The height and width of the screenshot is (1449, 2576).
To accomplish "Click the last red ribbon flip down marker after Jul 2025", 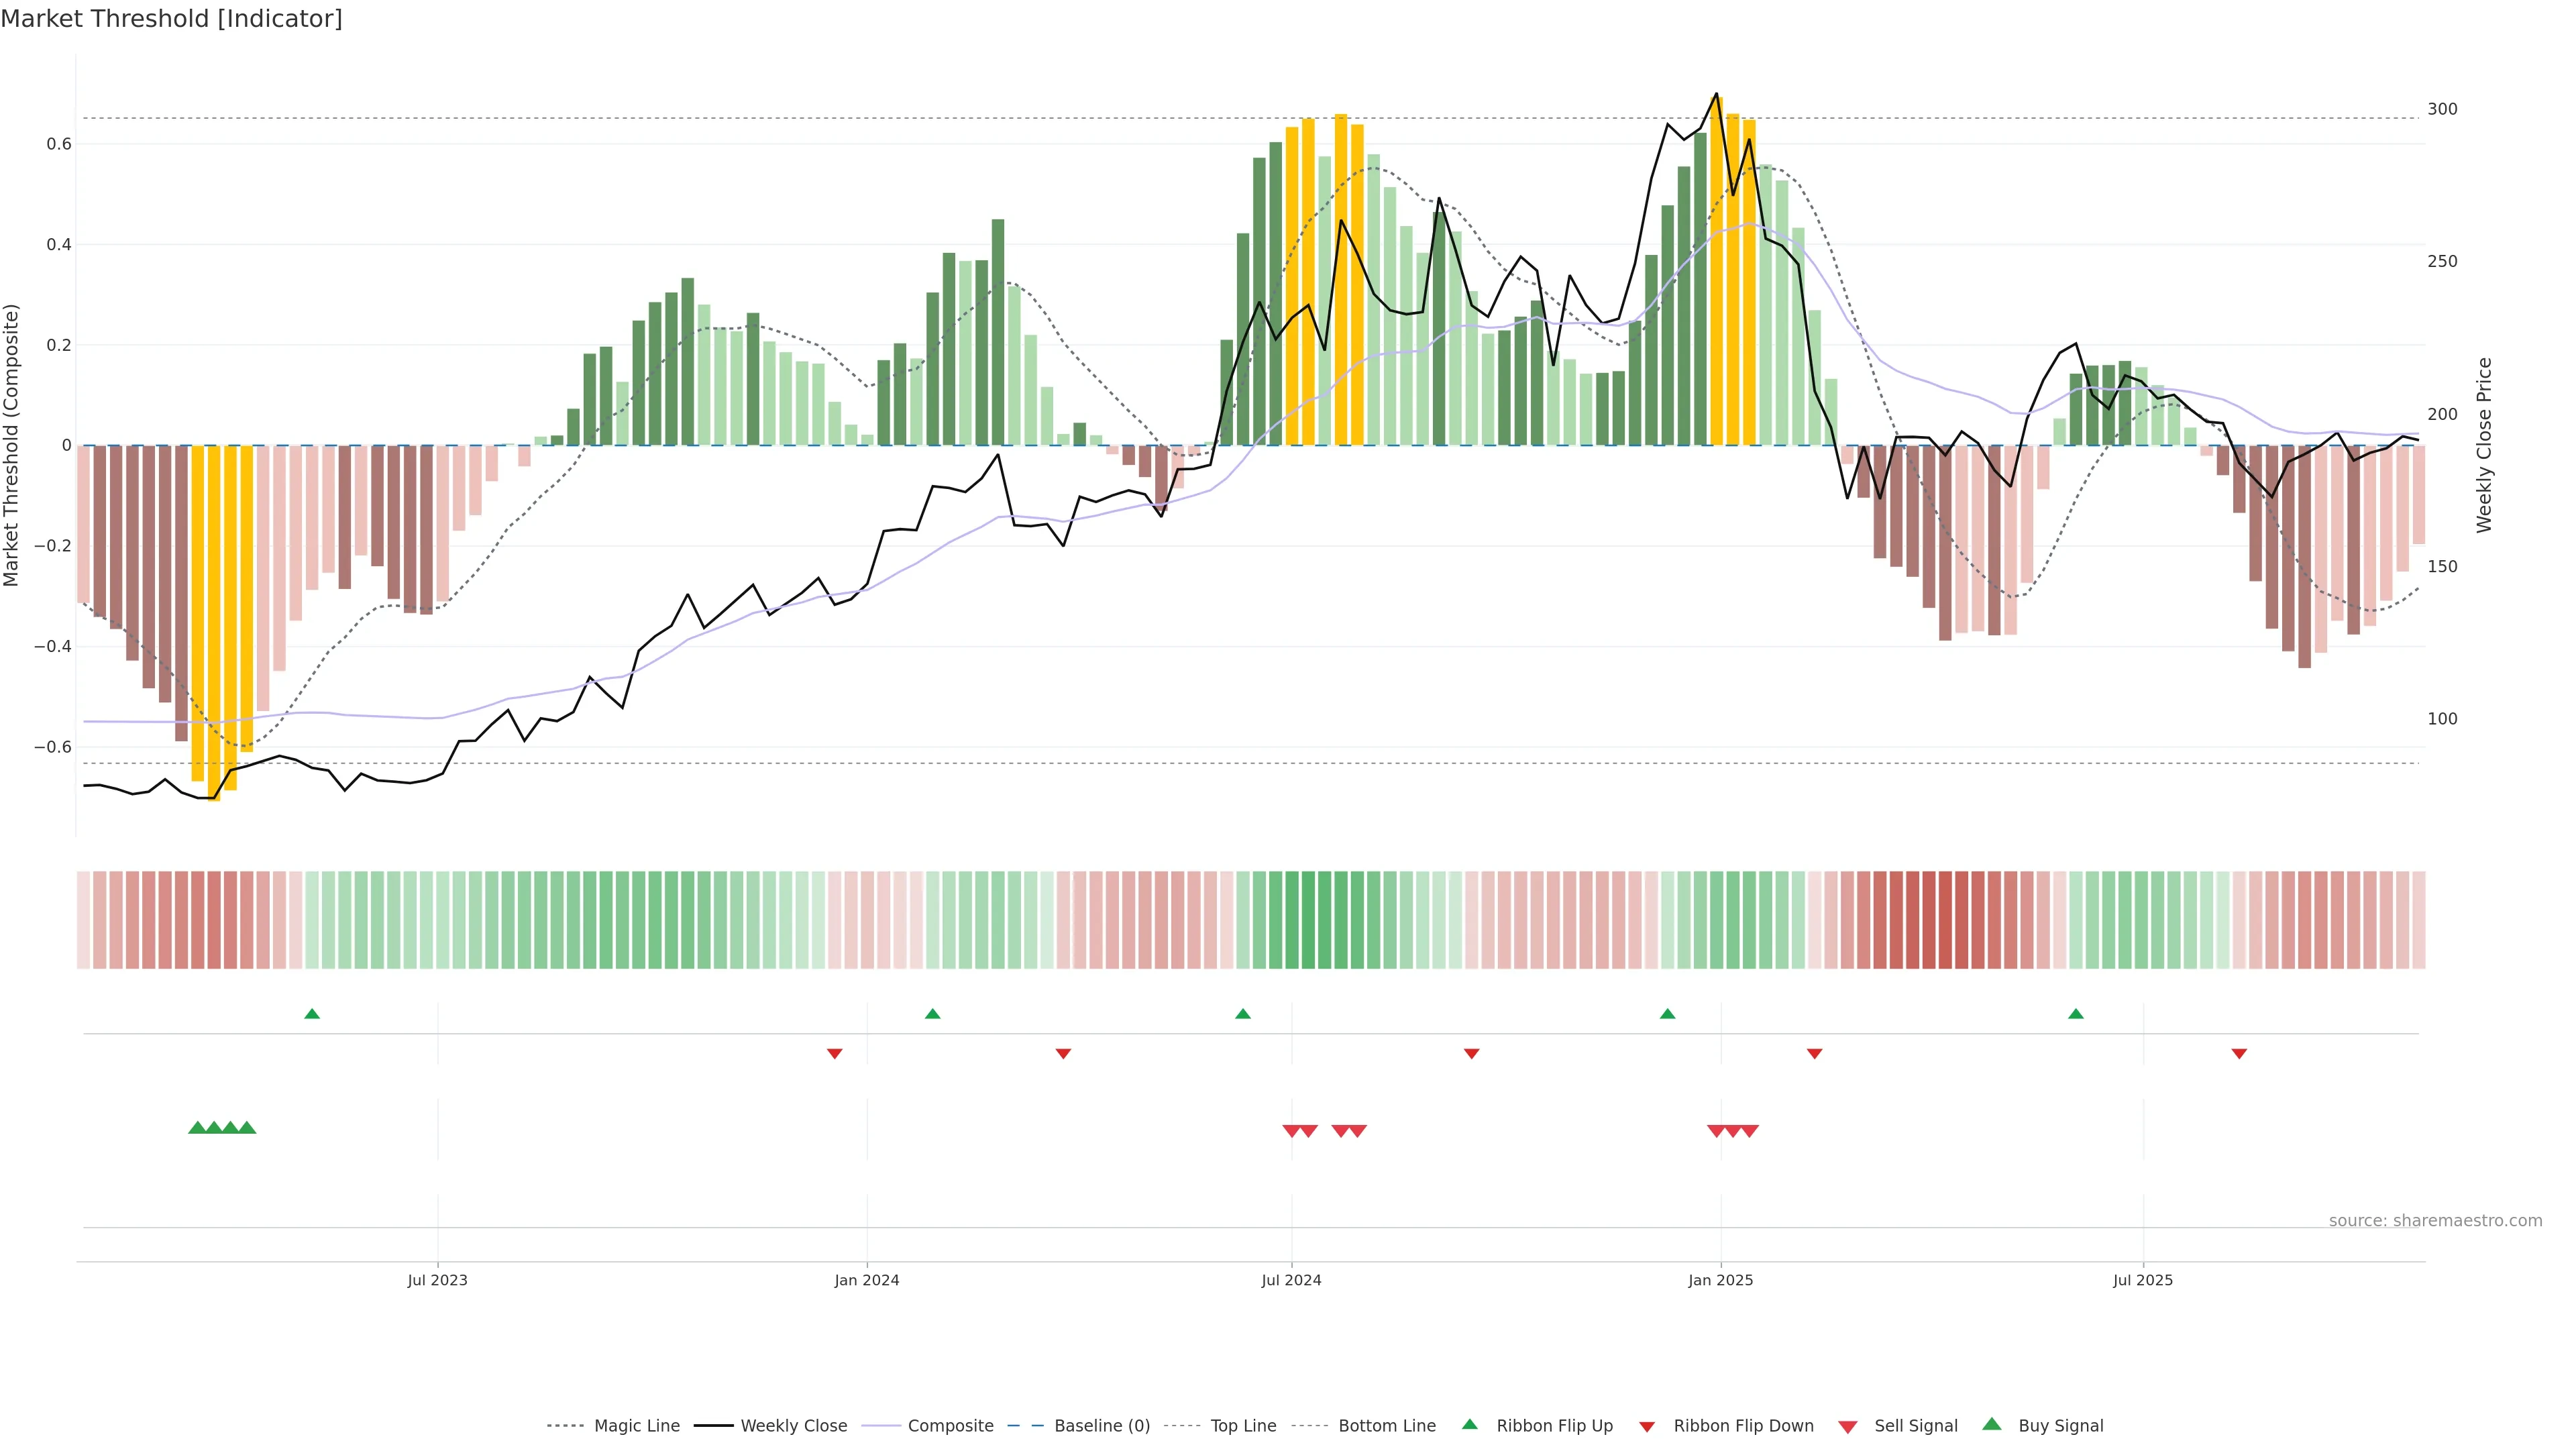I will [2239, 1053].
